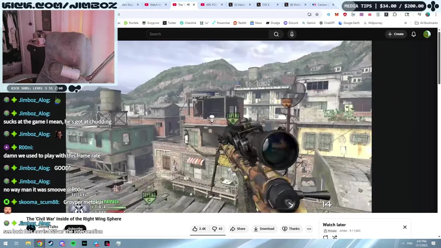Open File Explorer from the taskbar
Image resolution: width=441 pixels, height=248 pixels.
28,244
